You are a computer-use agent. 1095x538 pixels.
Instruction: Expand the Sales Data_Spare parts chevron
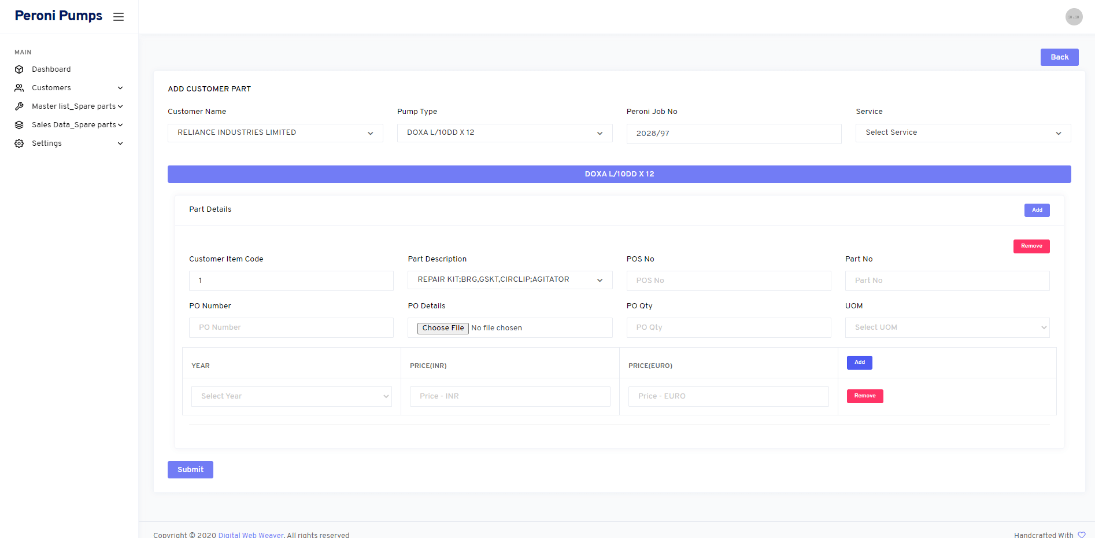click(x=120, y=125)
